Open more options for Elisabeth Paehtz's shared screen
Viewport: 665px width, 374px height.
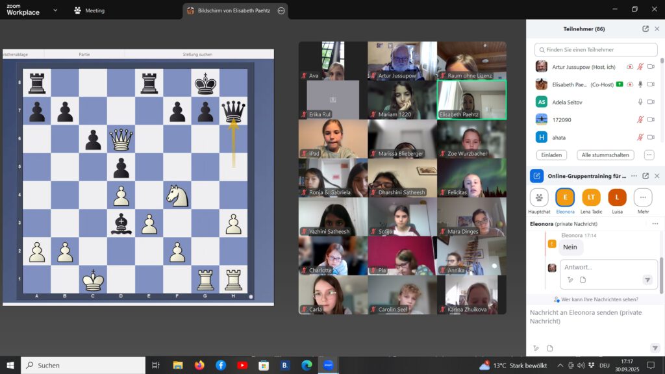[x=281, y=10]
